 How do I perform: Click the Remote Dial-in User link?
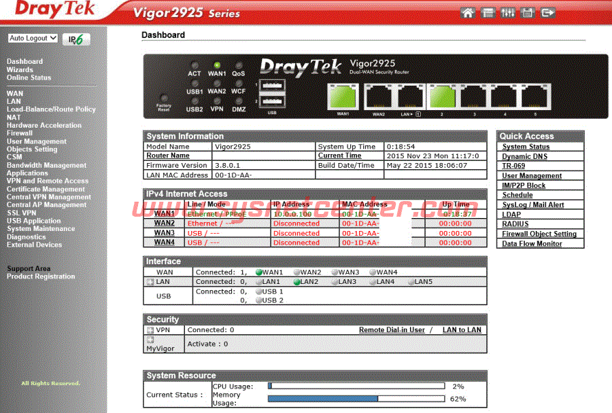[392, 330]
